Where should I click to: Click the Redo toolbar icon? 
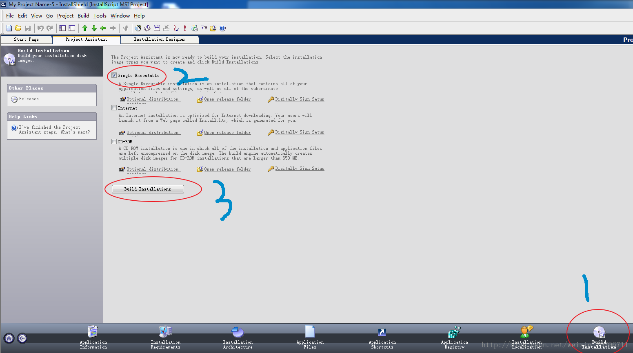point(50,28)
